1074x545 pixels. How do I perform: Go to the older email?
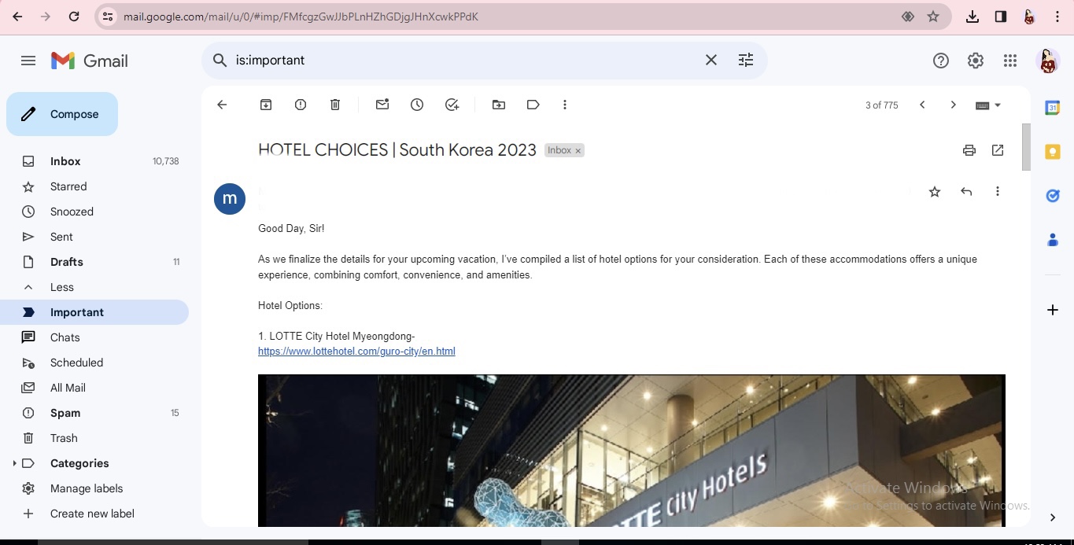[x=954, y=105]
